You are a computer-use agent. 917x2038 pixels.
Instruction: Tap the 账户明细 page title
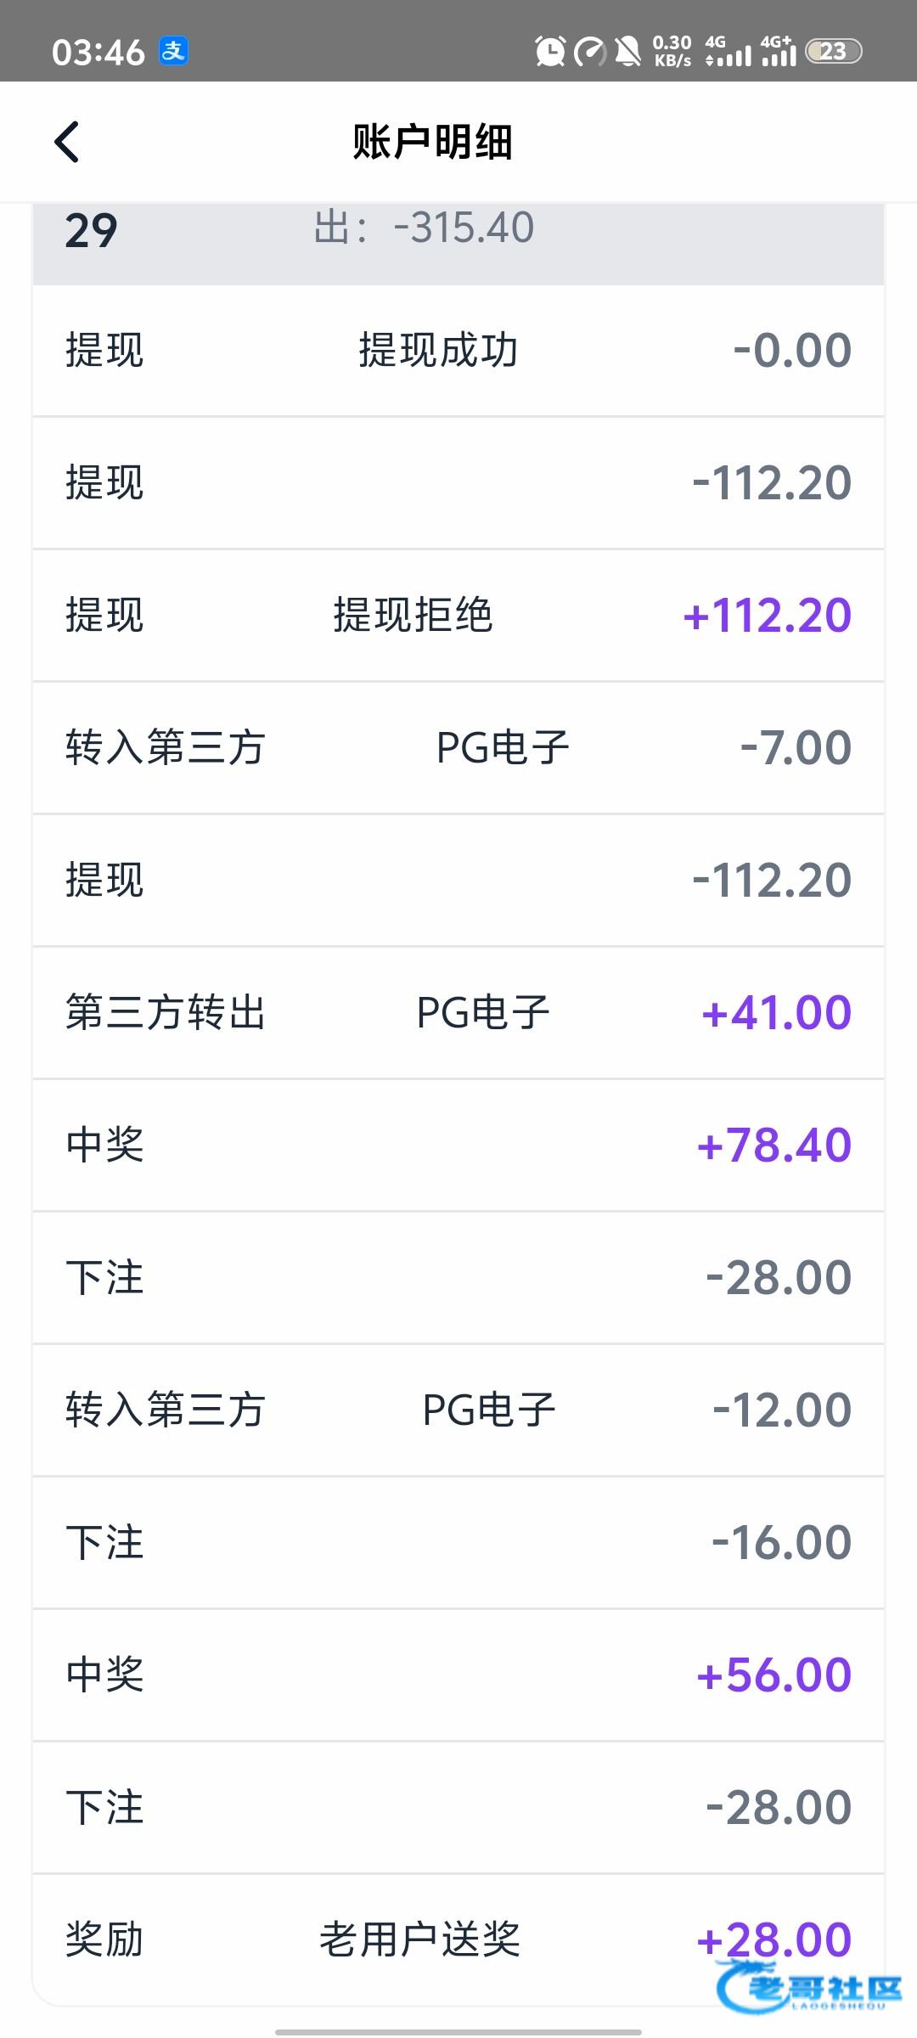(432, 141)
